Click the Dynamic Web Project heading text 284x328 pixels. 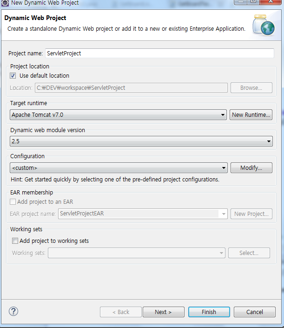(x=35, y=18)
